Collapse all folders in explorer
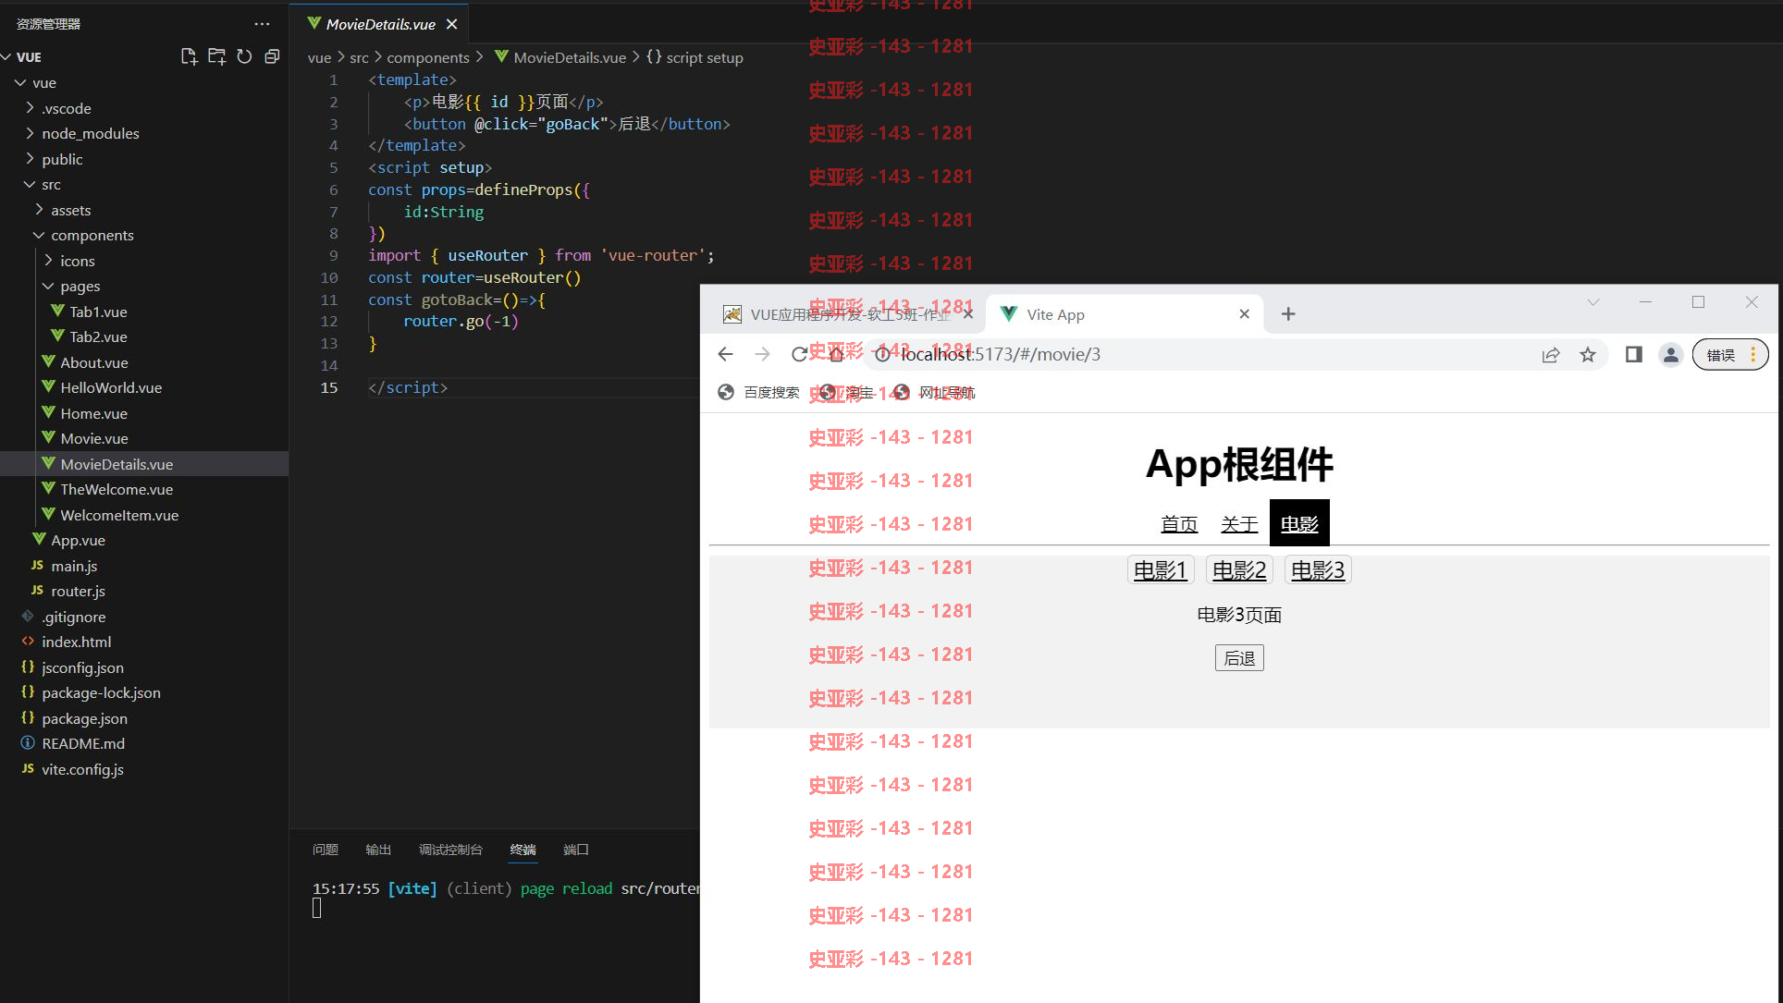1783x1003 pixels. click(272, 56)
